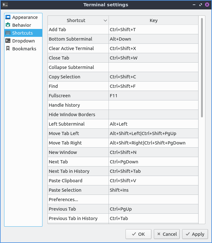Image resolution: width=212 pixels, height=243 pixels.
Task: Edit key field for Collapse Subterminal
Action: coord(153,67)
